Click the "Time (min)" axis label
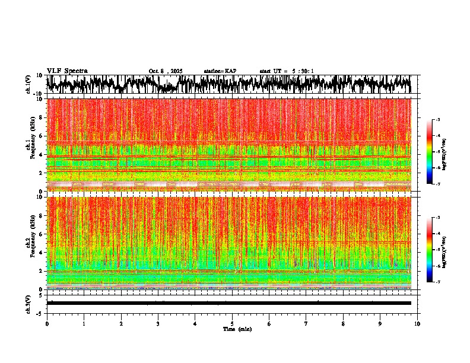Screen dimensions: 470x363 pos(237,329)
